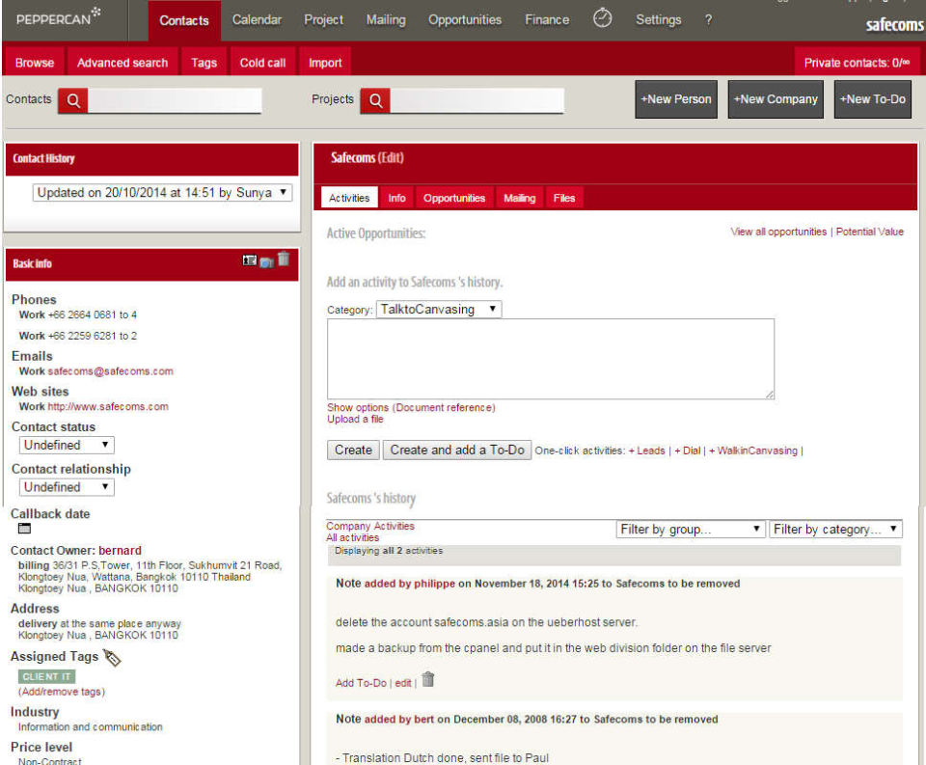Open the Calendar menu

(x=257, y=20)
